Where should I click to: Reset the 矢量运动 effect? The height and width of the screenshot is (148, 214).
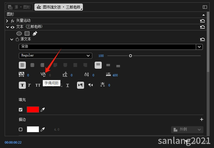(203, 21)
